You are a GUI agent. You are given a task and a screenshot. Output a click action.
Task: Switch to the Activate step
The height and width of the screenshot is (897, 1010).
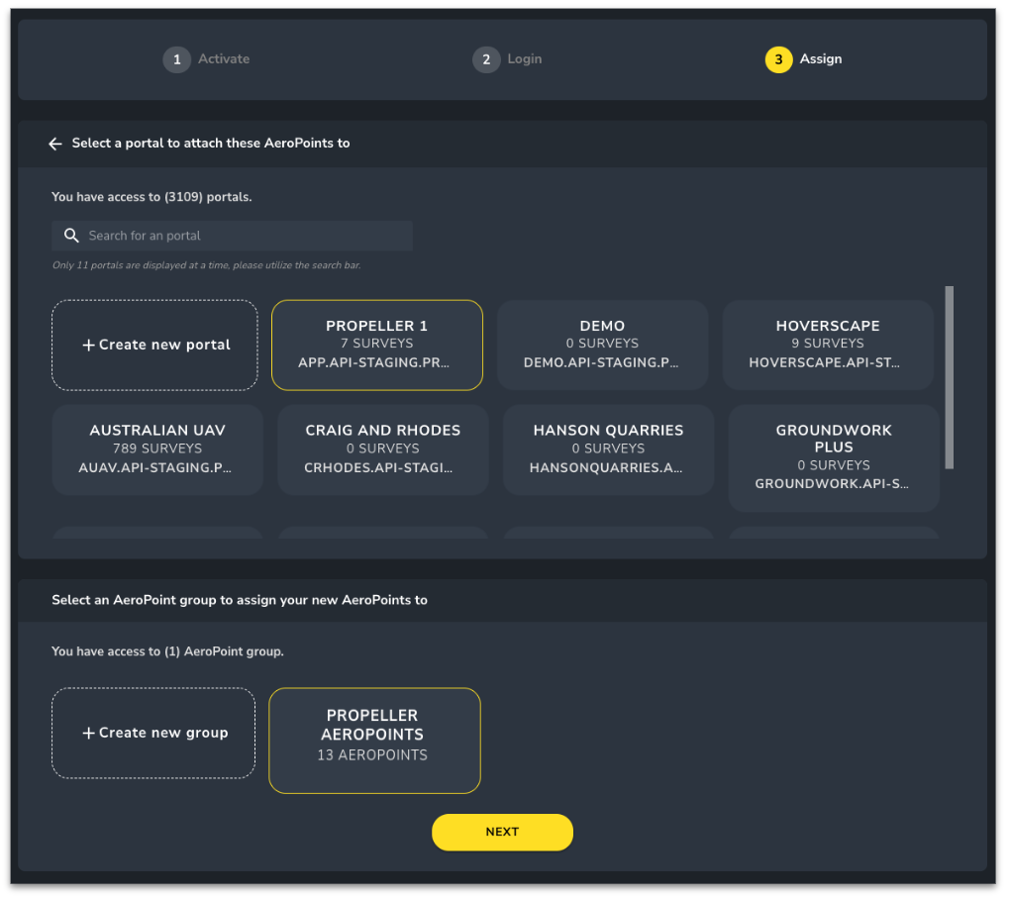click(206, 59)
